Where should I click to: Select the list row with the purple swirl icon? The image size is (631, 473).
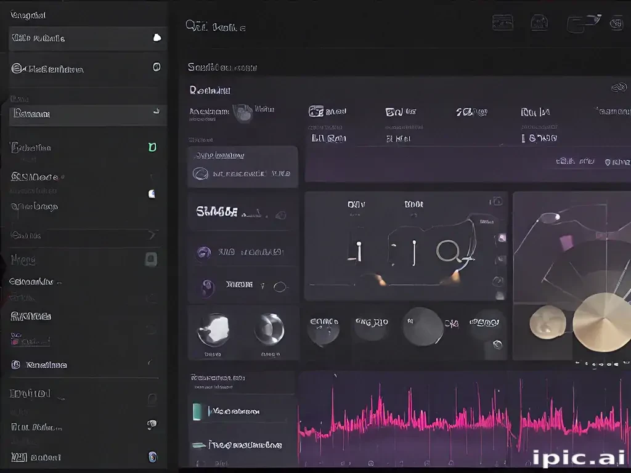coord(242,252)
